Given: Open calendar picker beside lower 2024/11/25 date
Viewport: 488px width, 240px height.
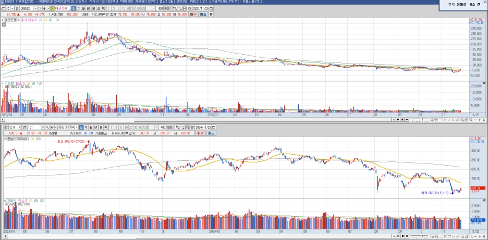Looking at the screenshot, I should [x=214, y=127].
